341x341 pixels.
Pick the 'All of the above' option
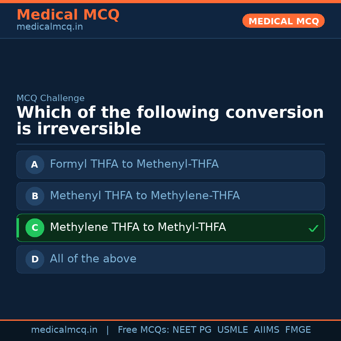tap(93, 259)
